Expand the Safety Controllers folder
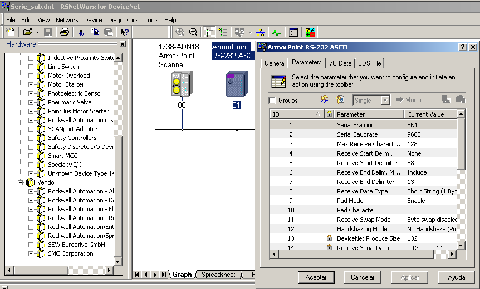 click(31, 138)
